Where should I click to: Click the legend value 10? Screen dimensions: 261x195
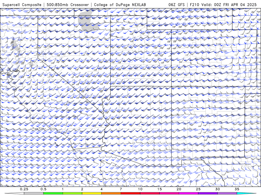[x=140, y=189]
